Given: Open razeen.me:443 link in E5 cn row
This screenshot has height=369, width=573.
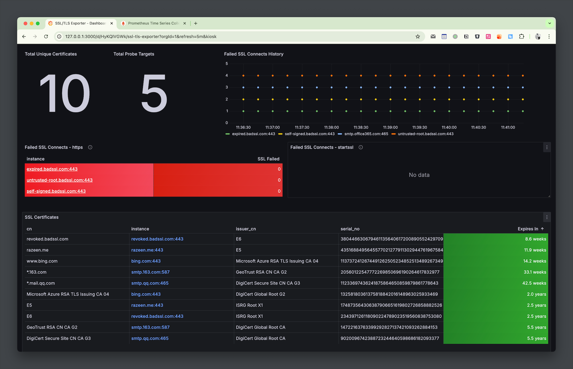Looking at the screenshot, I should click(147, 305).
